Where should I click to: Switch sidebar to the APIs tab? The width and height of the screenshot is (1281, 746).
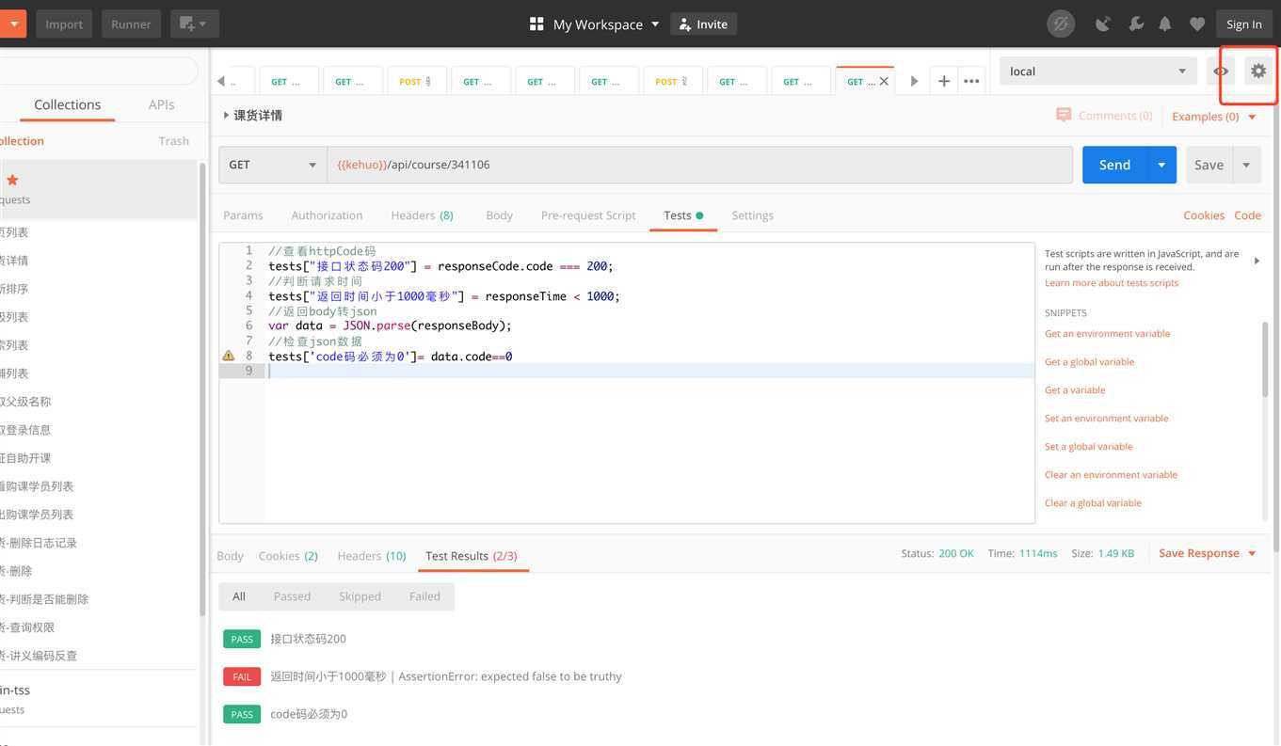pyautogui.click(x=161, y=104)
